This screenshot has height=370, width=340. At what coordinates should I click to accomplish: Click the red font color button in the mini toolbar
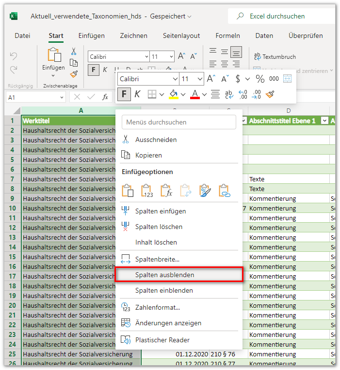click(x=195, y=94)
